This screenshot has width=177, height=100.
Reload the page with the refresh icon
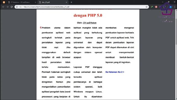pos(12,7)
